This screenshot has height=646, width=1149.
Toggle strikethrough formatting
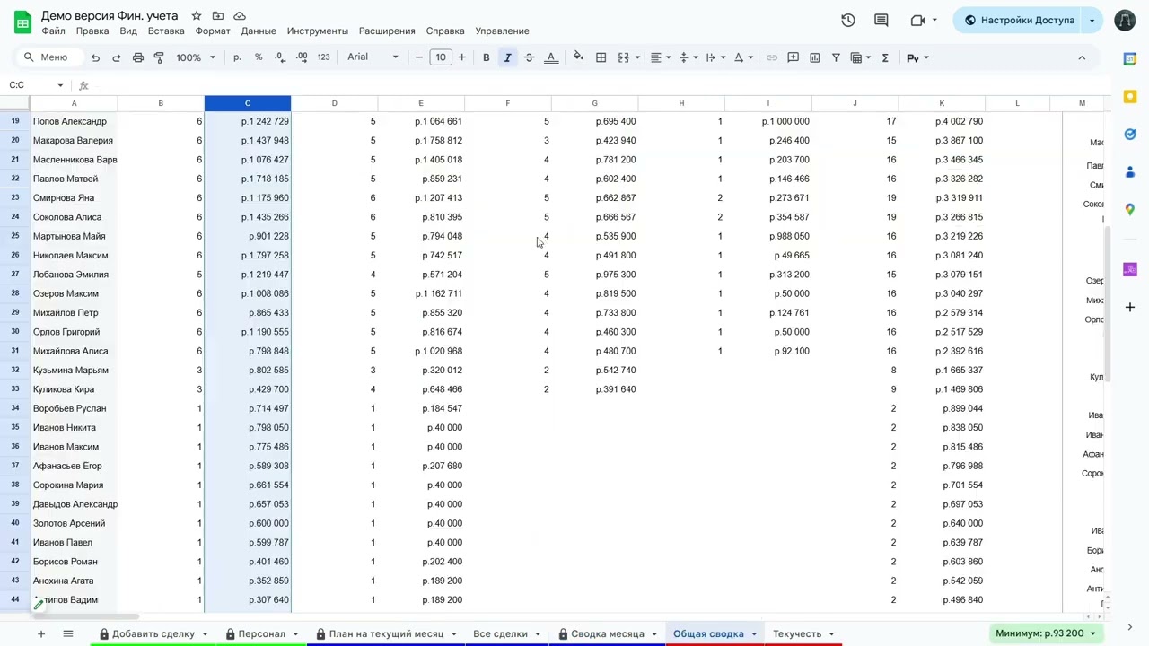click(529, 57)
